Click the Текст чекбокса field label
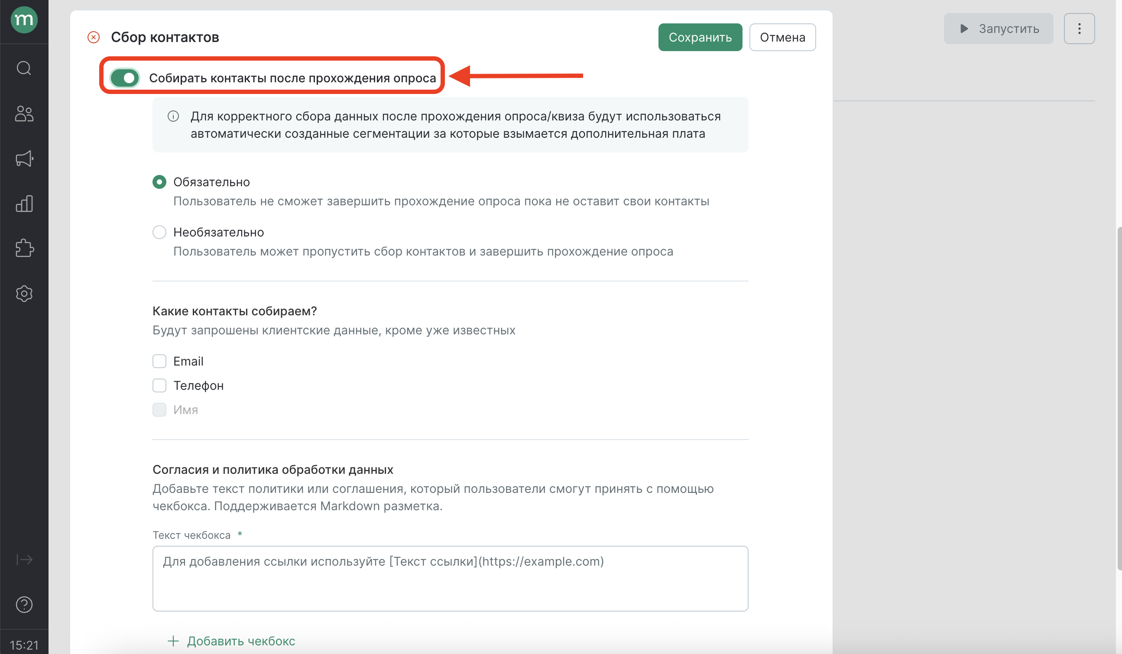1122x654 pixels. (x=191, y=535)
